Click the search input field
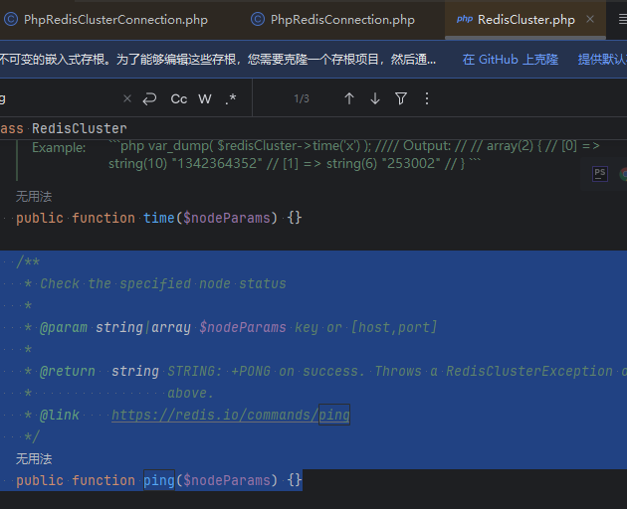Viewport: 627px width, 509px height. coord(60,98)
